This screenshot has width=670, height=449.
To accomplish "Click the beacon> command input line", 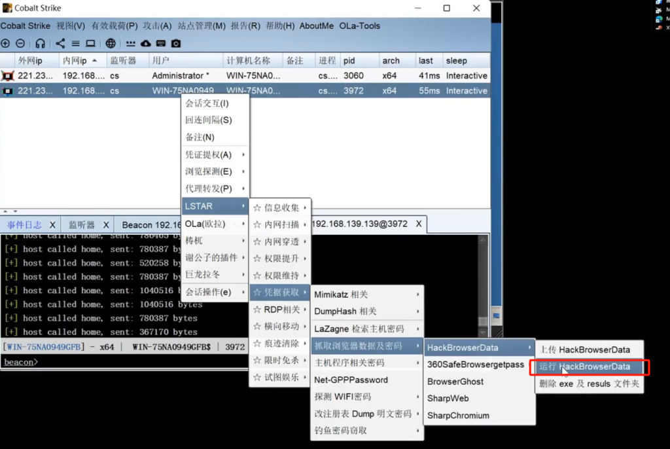I will (x=124, y=362).
